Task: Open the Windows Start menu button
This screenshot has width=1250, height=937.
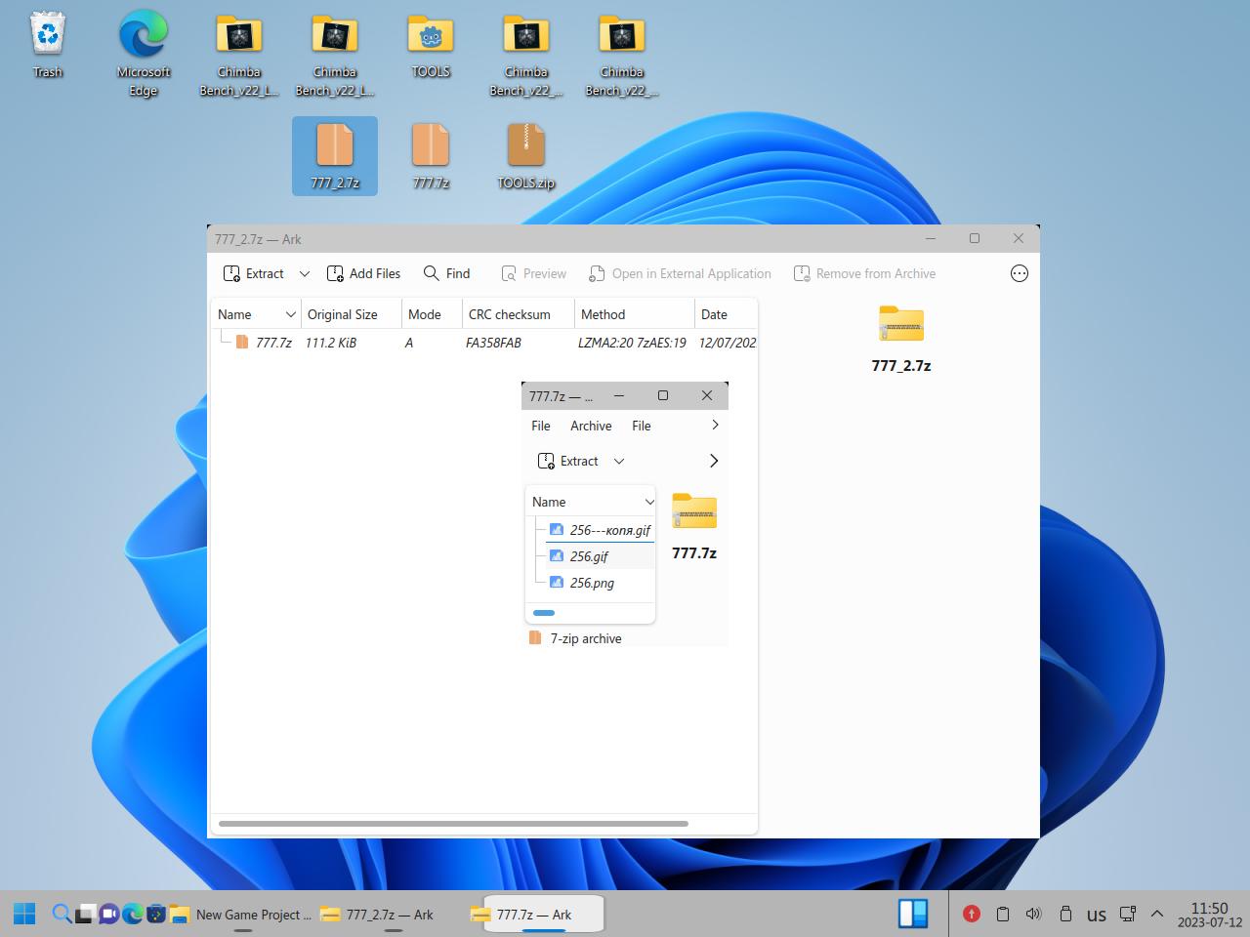Action: (x=24, y=914)
